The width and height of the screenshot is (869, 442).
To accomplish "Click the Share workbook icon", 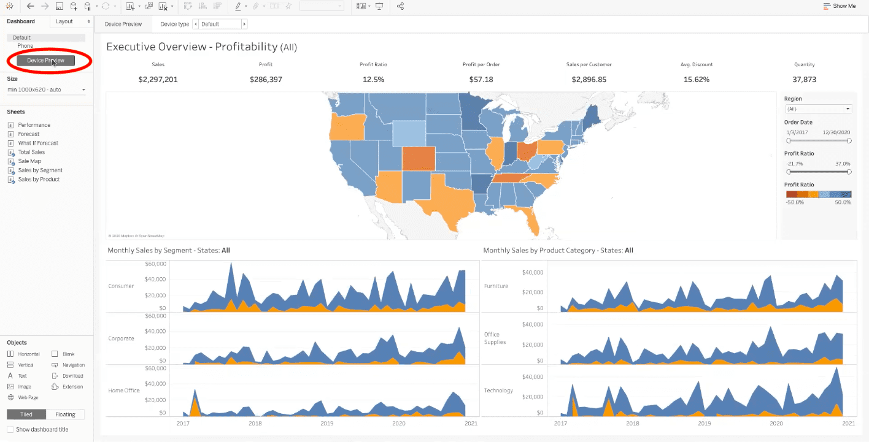I will pyautogui.click(x=400, y=7).
